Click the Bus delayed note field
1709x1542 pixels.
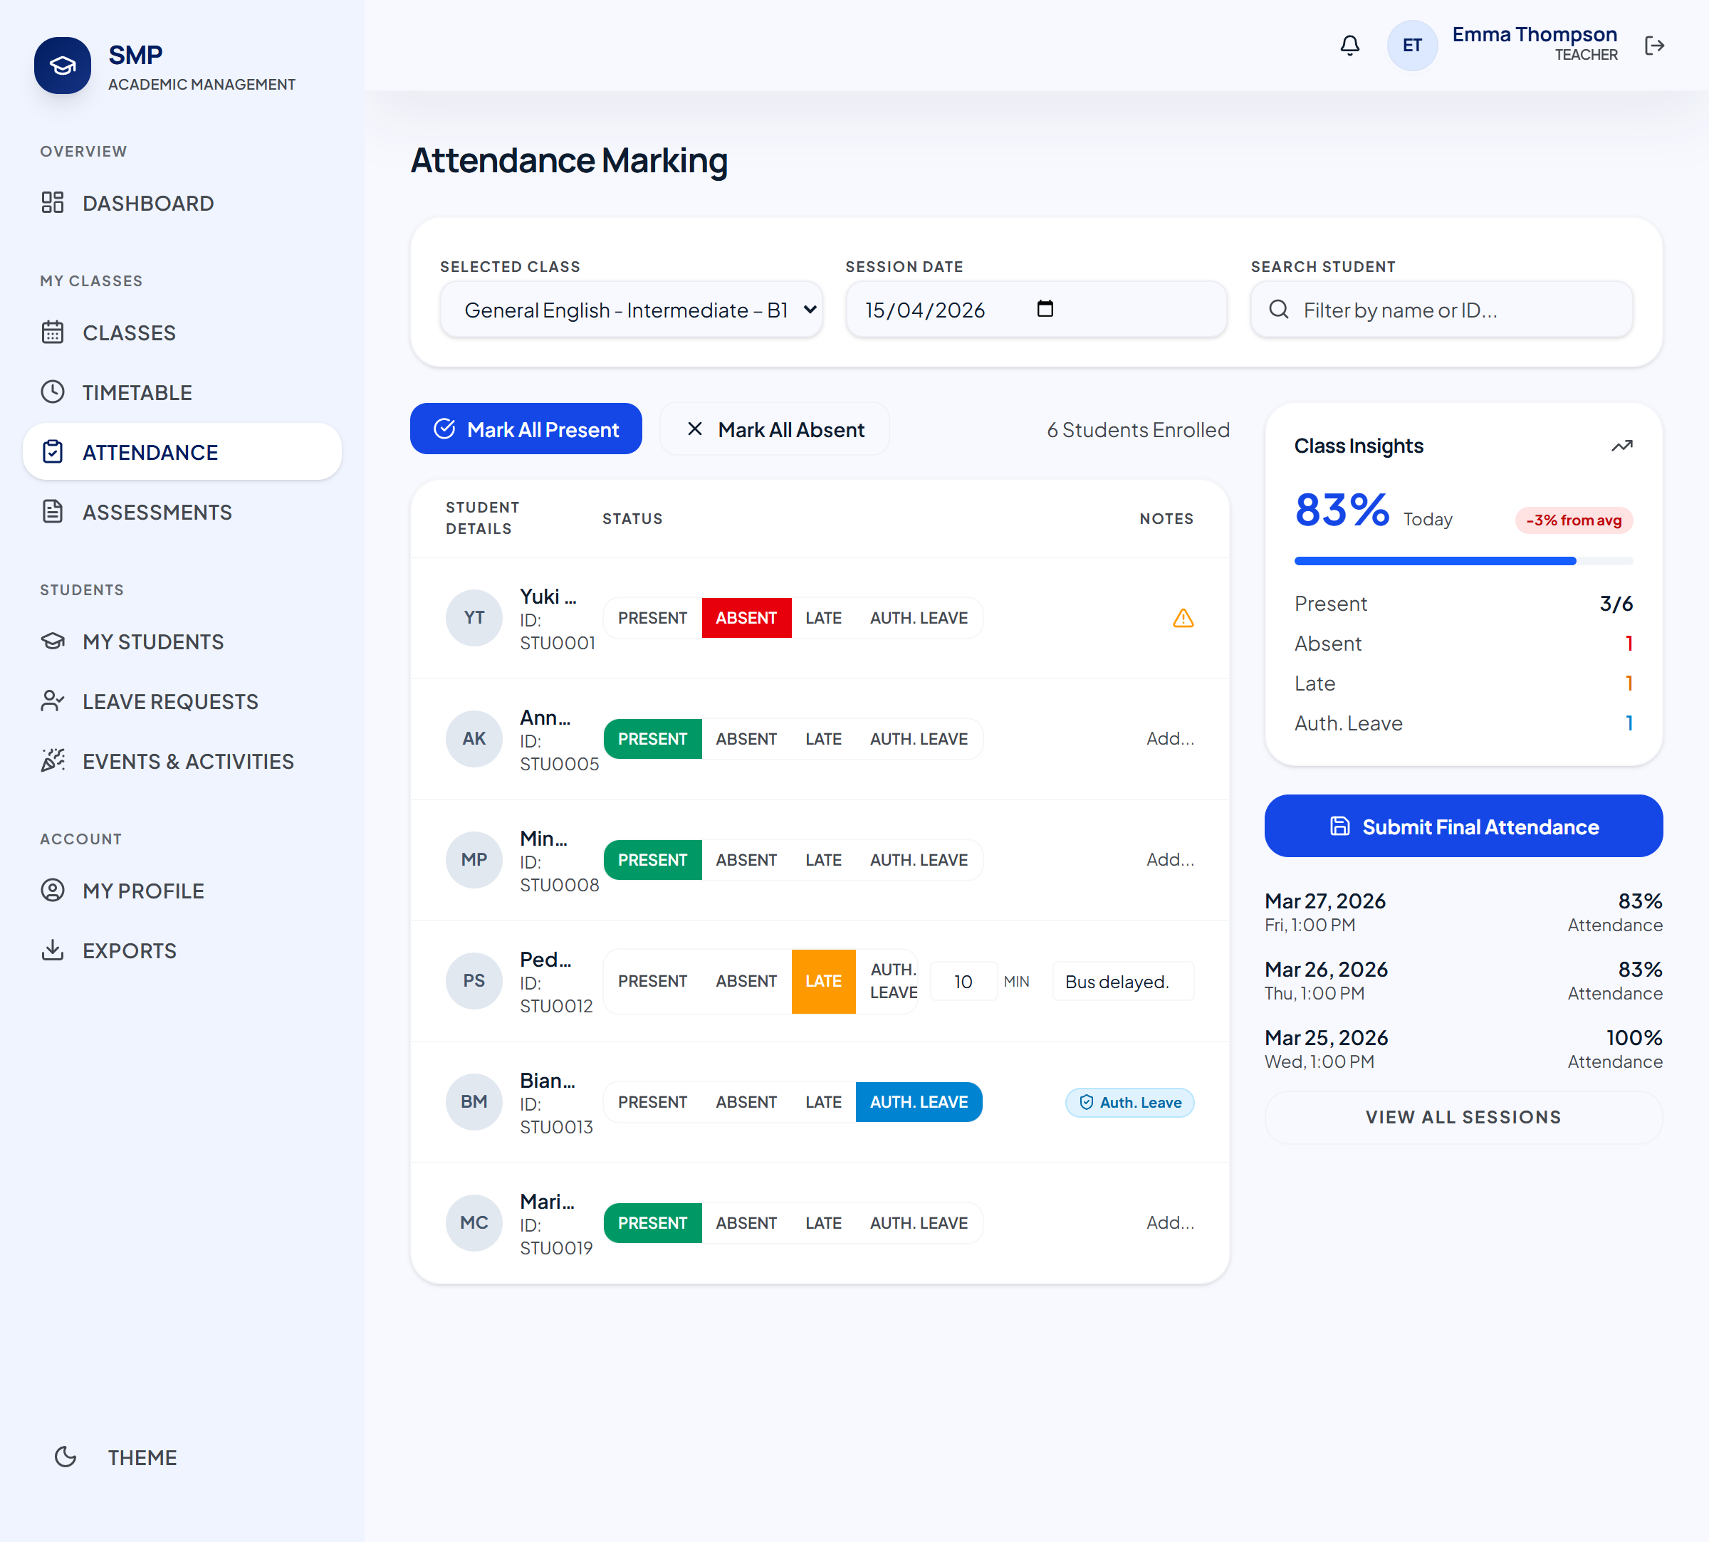point(1124,981)
